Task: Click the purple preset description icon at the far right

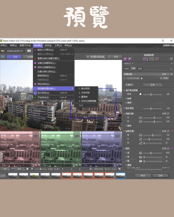Action: (x=171, y=59)
